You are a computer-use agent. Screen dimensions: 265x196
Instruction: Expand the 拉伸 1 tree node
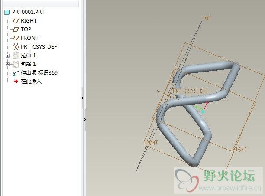(x=7, y=56)
